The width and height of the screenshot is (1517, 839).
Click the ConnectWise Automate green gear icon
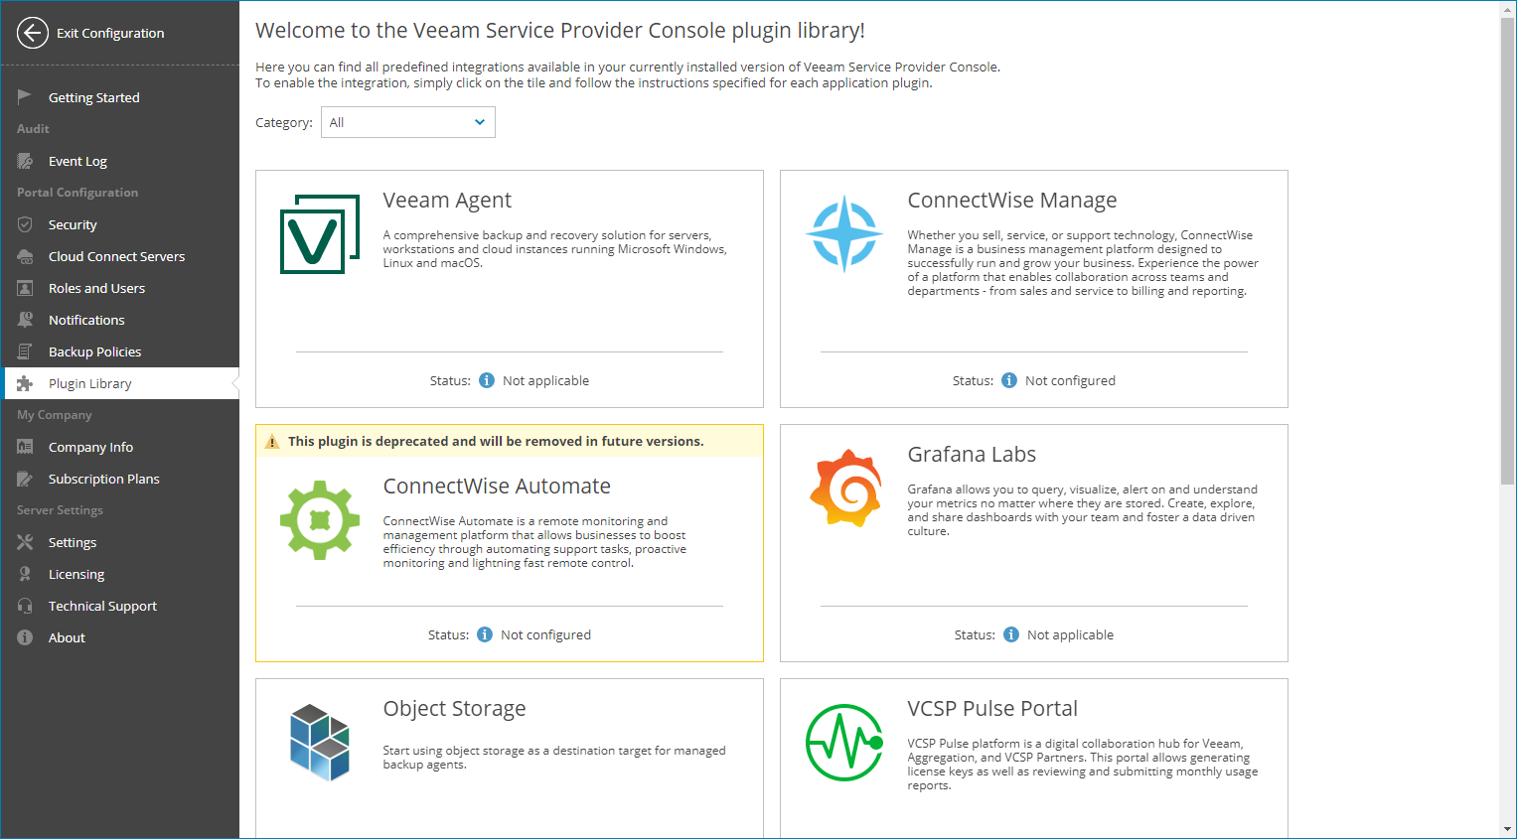[x=320, y=520]
